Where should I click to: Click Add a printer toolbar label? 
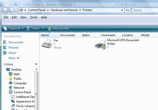pyautogui.click(x=61, y=28)
